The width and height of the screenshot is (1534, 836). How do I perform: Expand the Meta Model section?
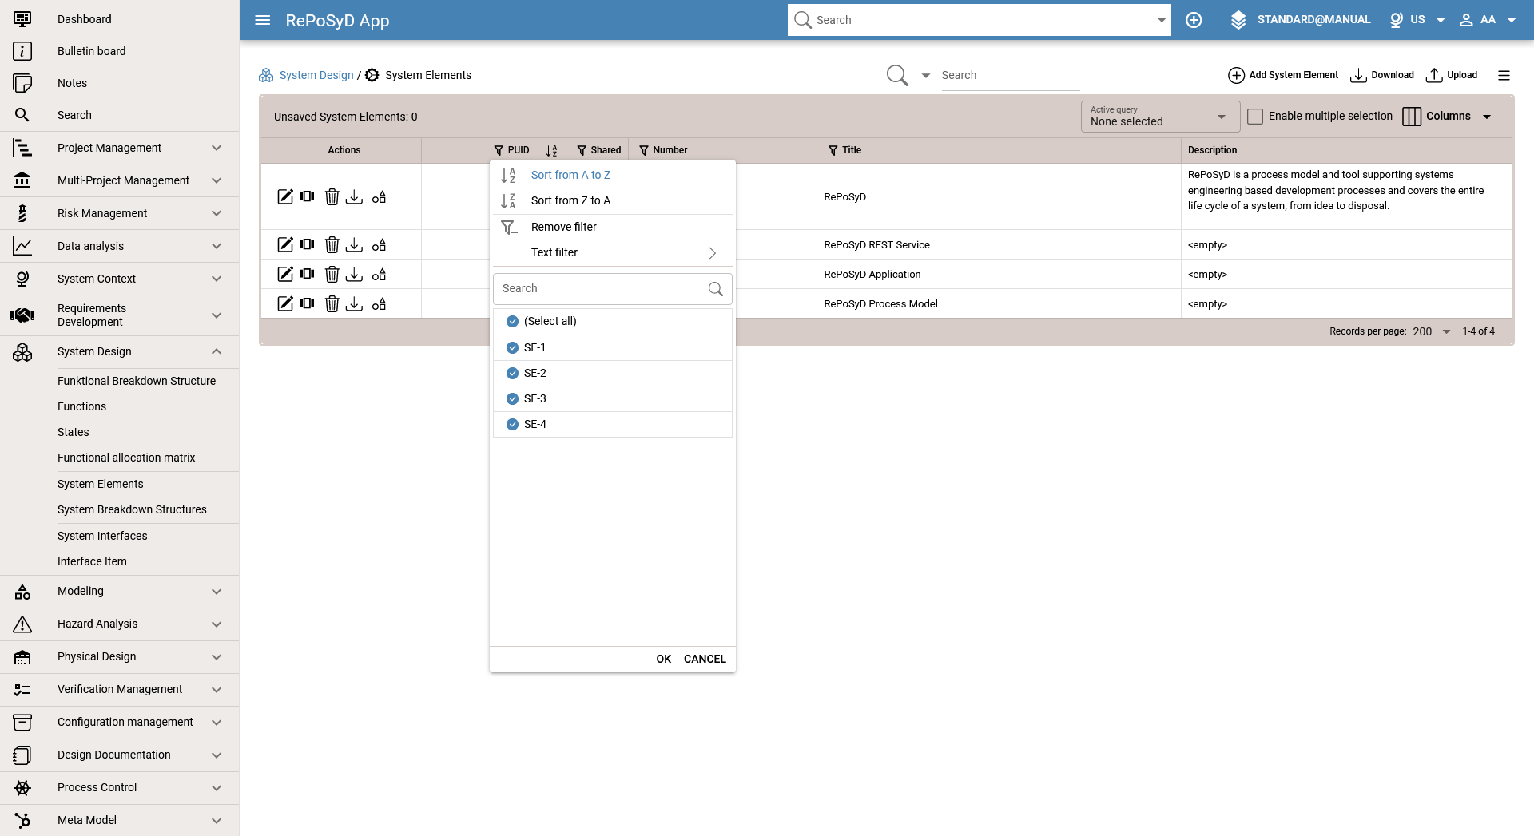click(217, 820)
